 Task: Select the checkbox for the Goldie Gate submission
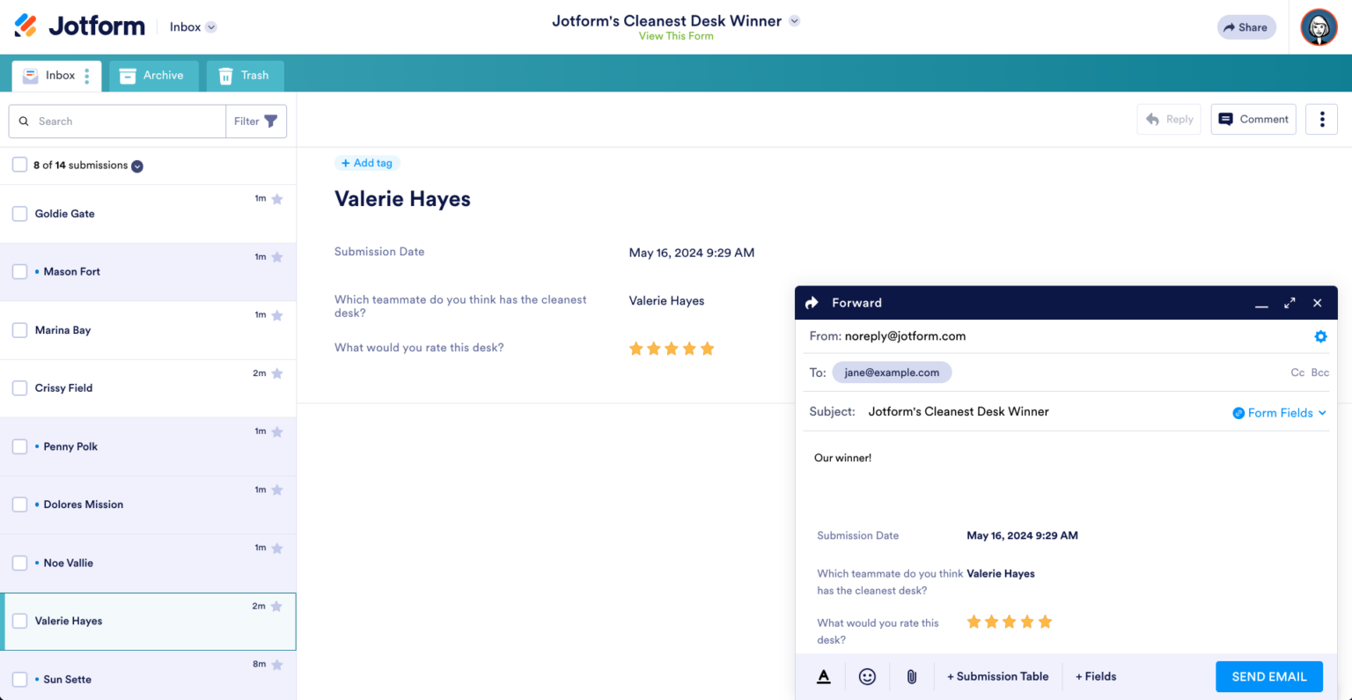(19, 213)
